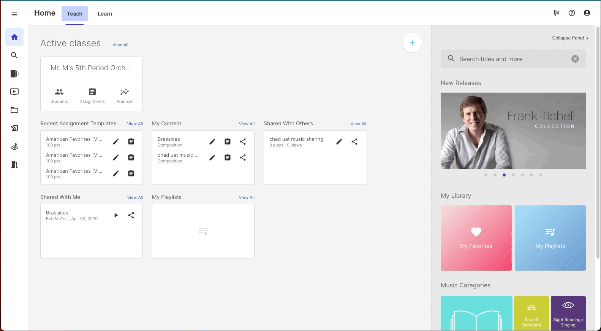Open My Favorites library tile
The height and width of the screenshot is (331, 601).
pyautogui.click(x=476, y=238)
